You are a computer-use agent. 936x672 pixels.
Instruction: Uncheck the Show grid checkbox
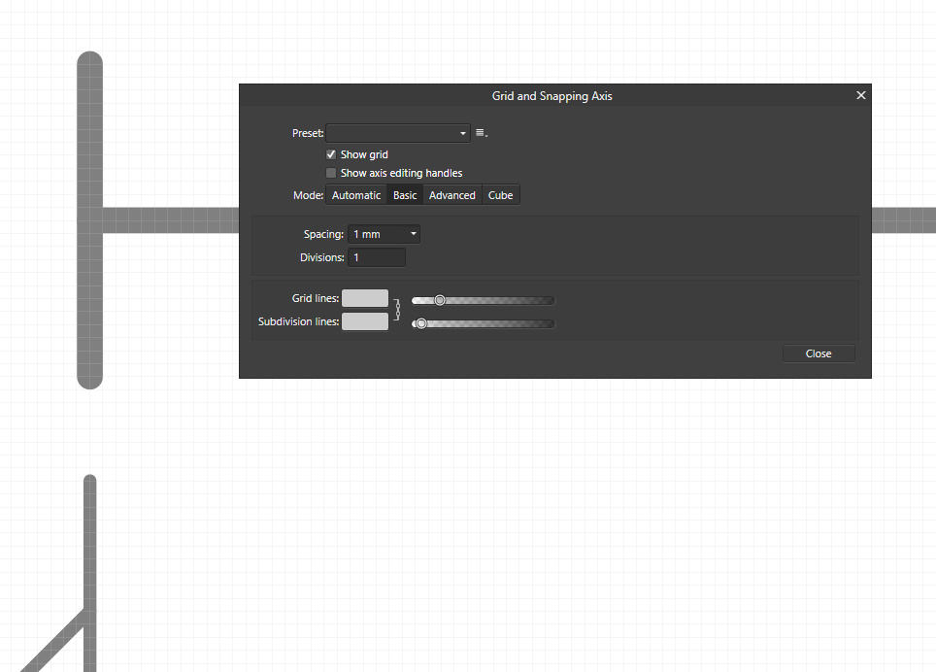coord(331,154)
